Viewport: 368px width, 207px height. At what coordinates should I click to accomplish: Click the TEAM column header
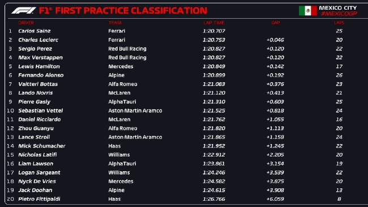click(115, 23)
